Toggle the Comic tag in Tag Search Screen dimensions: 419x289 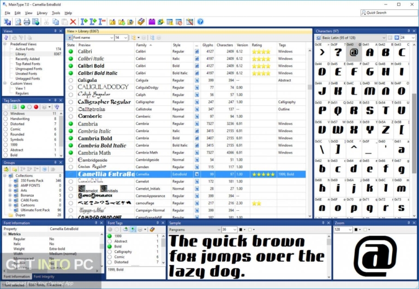click(5, 129)
